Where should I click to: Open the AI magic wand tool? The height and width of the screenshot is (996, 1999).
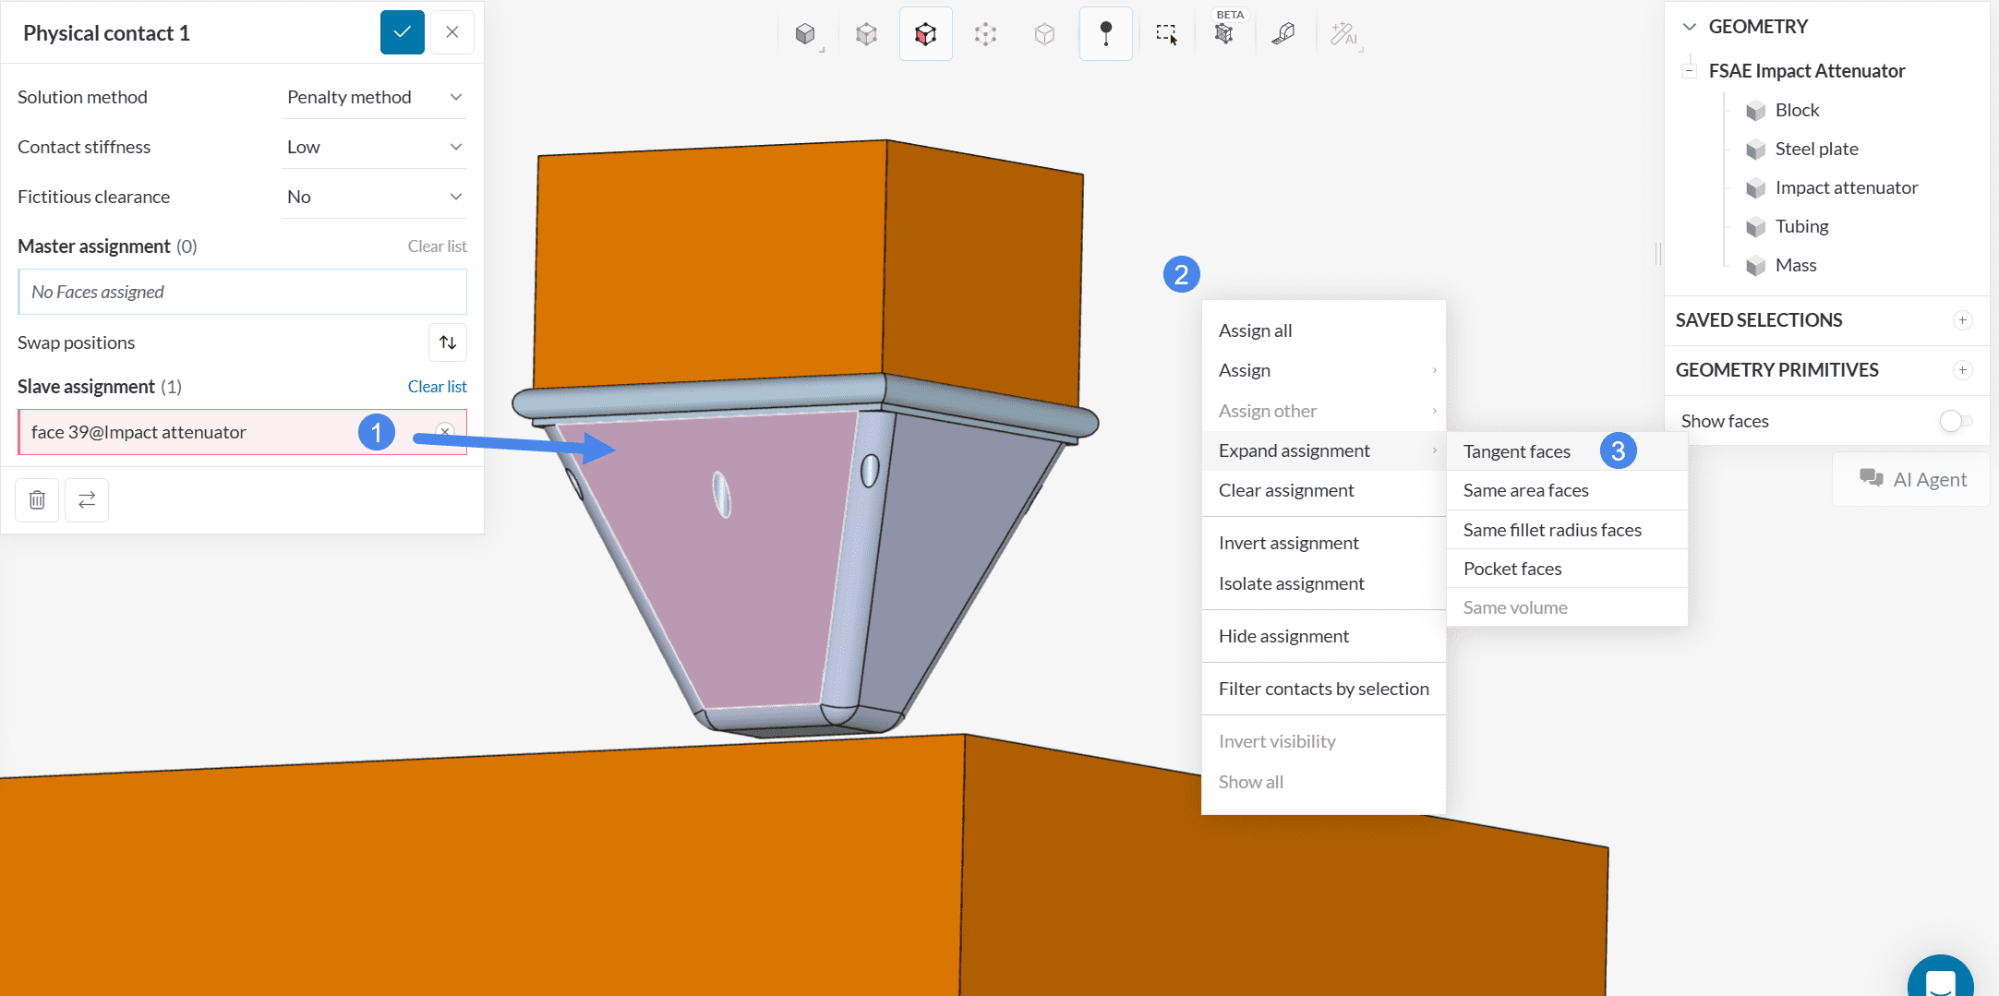(1343, 34)
